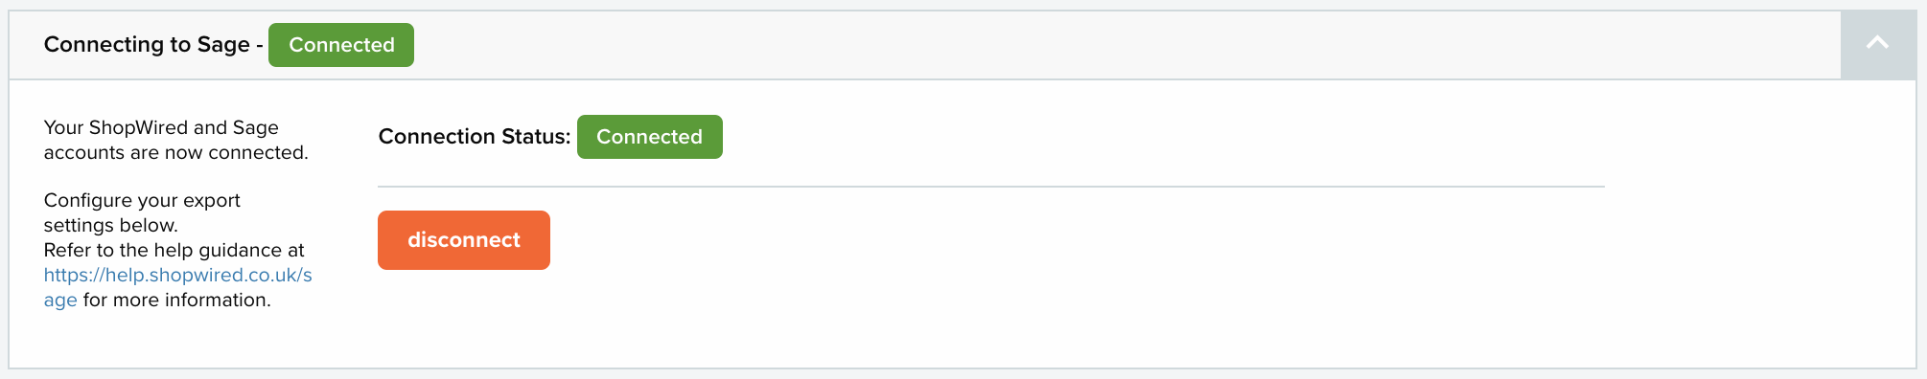
Task: Click Connected badge beside Connection Status
Action: point(650,137)
